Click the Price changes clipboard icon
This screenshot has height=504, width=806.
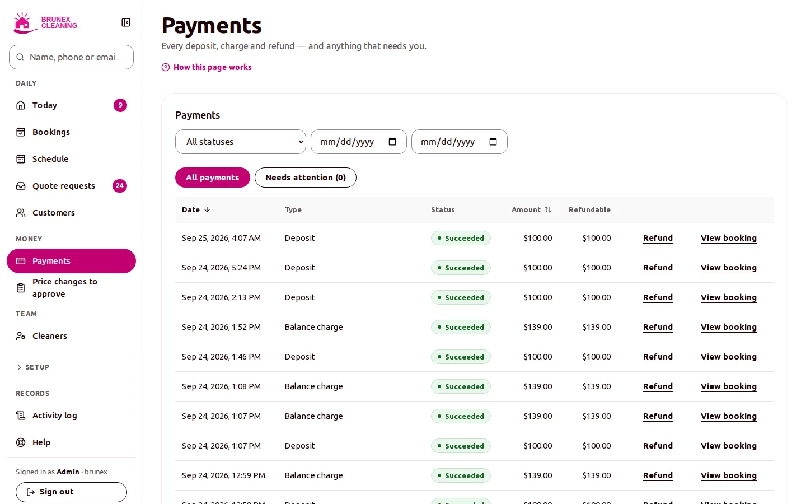(x=21, y=288)
